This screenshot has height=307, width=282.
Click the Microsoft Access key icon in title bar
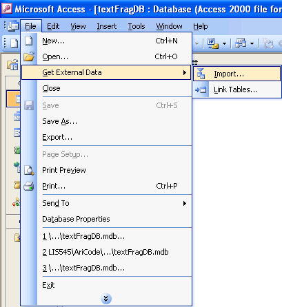point(7,9)
